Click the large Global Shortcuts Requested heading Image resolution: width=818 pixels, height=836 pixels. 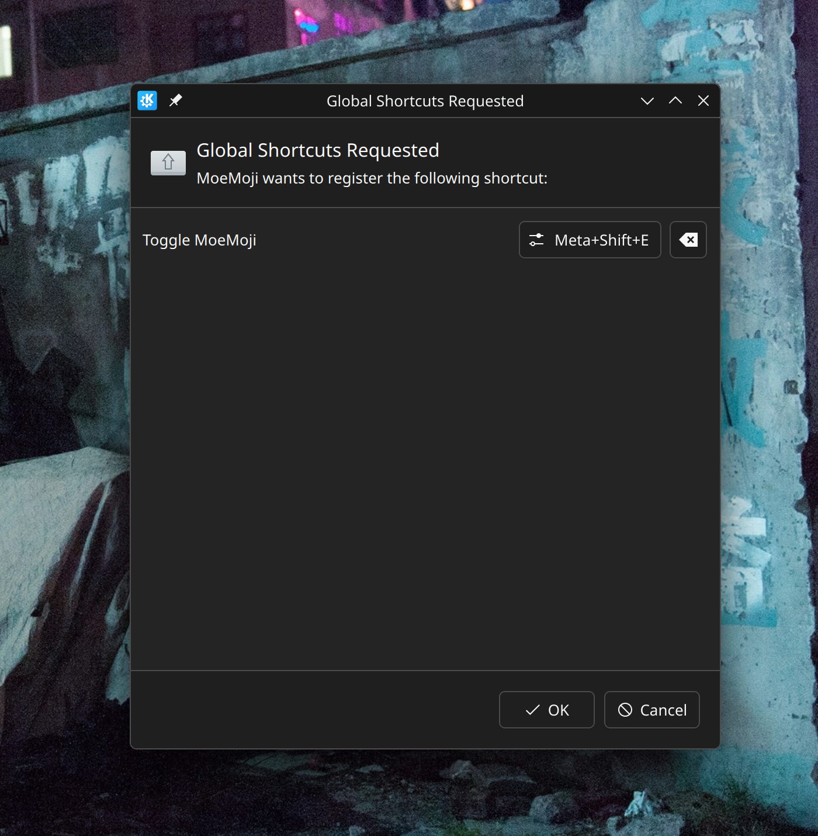coord(317,150)
